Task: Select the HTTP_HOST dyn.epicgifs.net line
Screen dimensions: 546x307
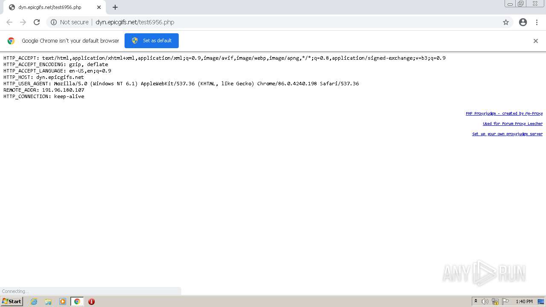Action: tap(44, 77)
